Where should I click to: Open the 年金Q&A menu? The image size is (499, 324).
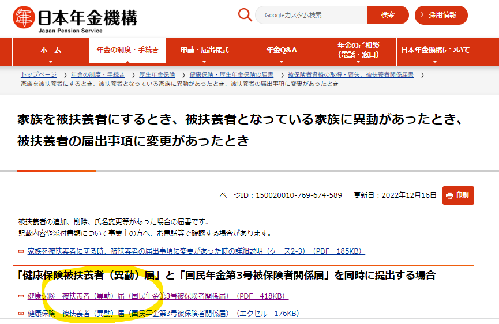[282, 52]
